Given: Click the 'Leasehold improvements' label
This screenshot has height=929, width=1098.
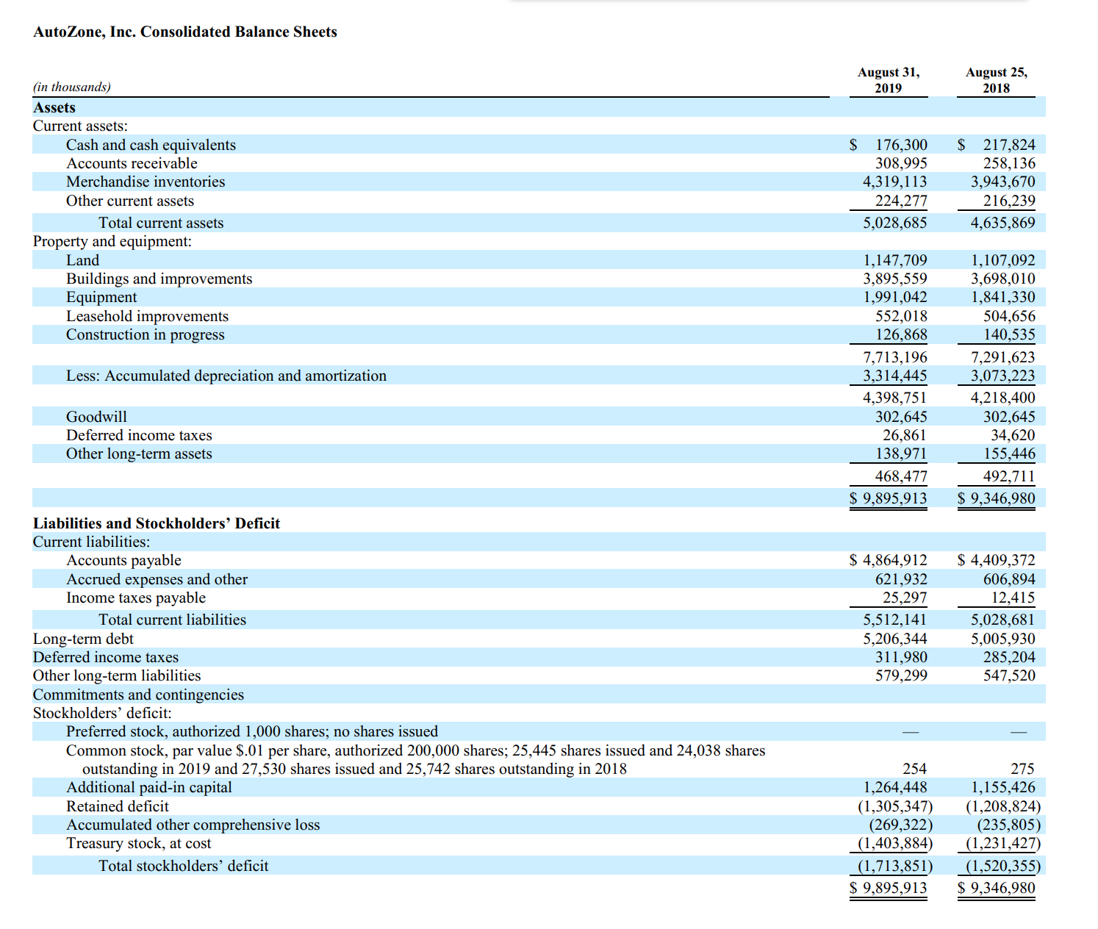Looking at the screenshot, I should pos(148,316).
